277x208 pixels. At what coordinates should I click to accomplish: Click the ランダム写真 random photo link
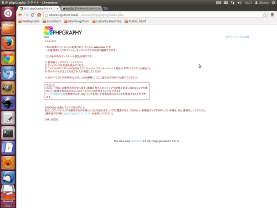point(242,37)
